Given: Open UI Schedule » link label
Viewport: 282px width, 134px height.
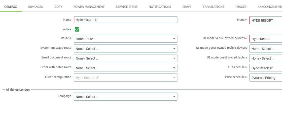Looking at the screenshot, I should pyautogui.click(x=238, y=67).
